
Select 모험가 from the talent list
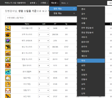91,75
